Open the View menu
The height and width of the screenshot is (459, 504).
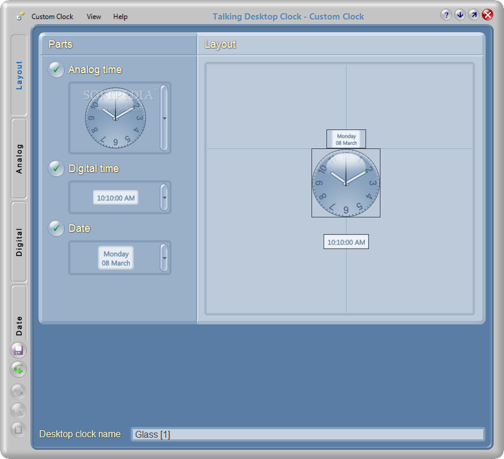click(94, 17)
